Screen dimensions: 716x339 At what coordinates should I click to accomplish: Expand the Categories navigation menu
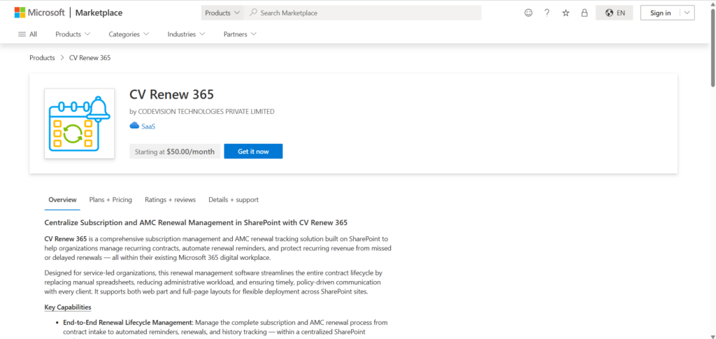click(x=129, y=34)
